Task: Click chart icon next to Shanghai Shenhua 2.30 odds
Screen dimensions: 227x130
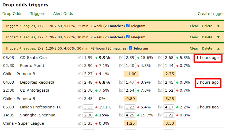Action: point(79,115)
